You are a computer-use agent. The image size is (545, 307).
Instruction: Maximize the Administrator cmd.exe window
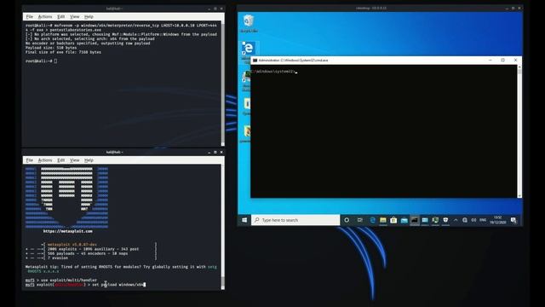point(502,61)
